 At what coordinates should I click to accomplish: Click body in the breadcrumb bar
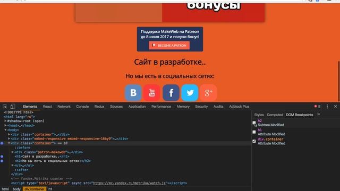point(16,189)
